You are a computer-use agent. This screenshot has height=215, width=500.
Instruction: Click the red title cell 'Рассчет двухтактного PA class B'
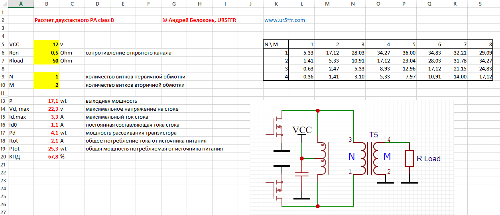pos(74,20)
